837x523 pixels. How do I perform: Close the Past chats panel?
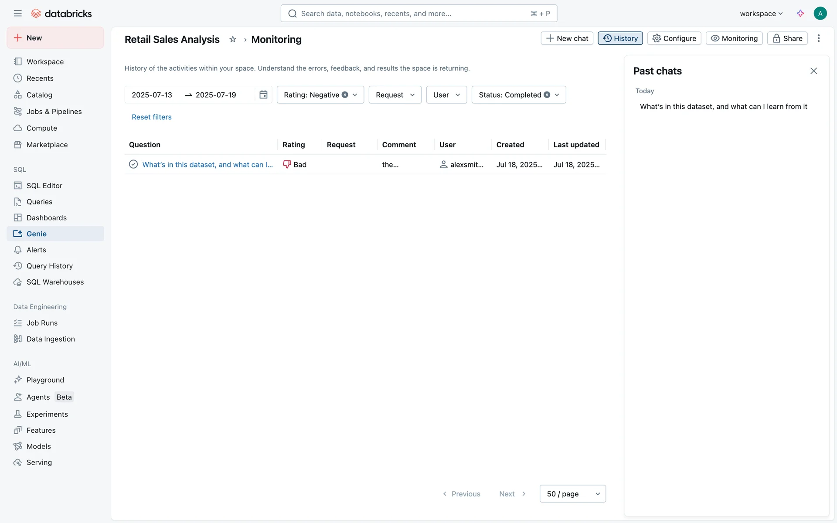[813, 71]
